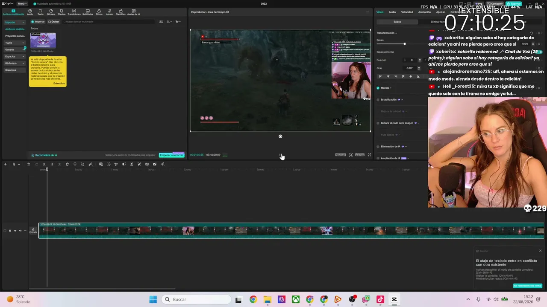This screenshot has width=547, height=307.
Task: Open the Menú dropdown
Action: click(22, 3)
